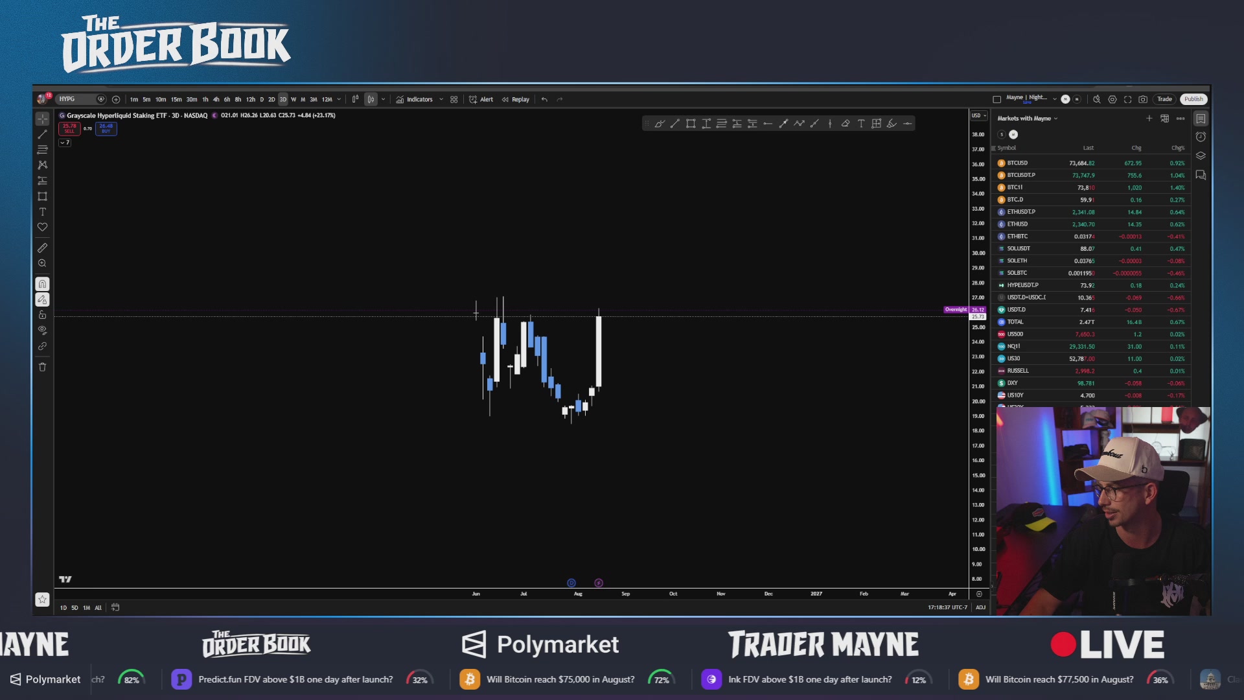Select the trend line drawing tool
Viewport: 1244px width, 700px height.
(42, 134)
